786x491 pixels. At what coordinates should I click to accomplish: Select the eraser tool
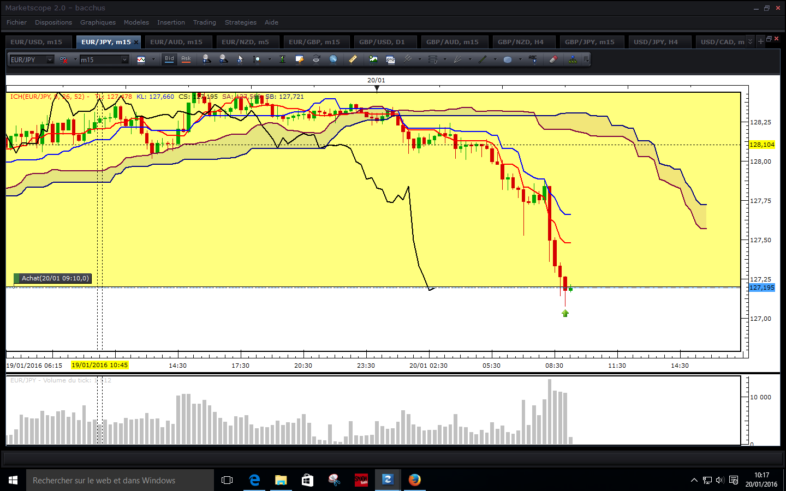[x=553, y=59]
